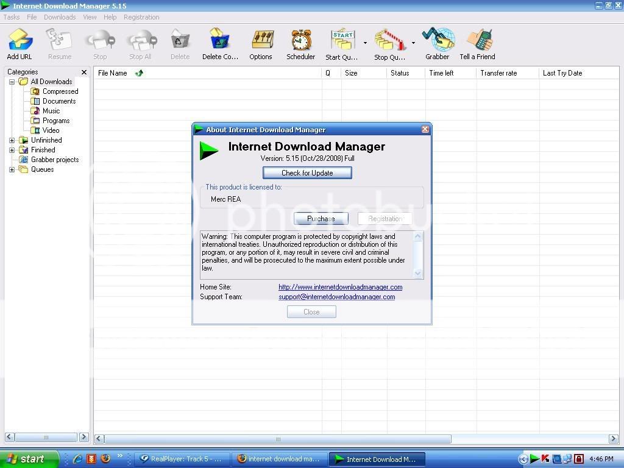The width and height of the screenshot is (624, 468).
Task: Expand the Queues tree node
Action: click(12, 169)
